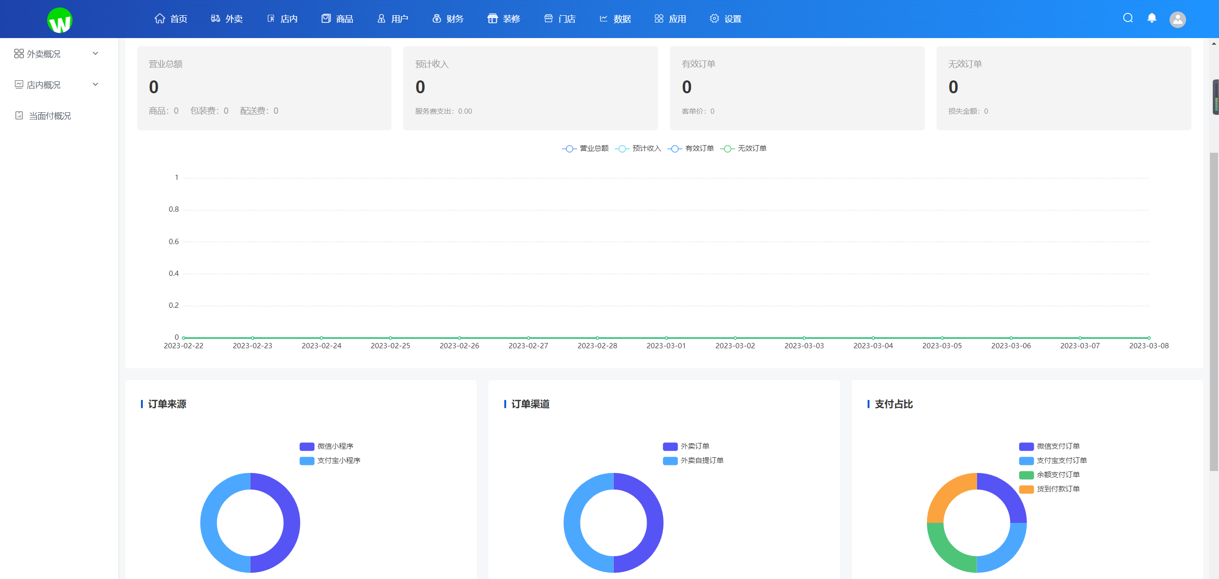This screenshot has width=1219, height=579.
Task: Click the scooter icon beside 外卖
Action: click(215, 19)
